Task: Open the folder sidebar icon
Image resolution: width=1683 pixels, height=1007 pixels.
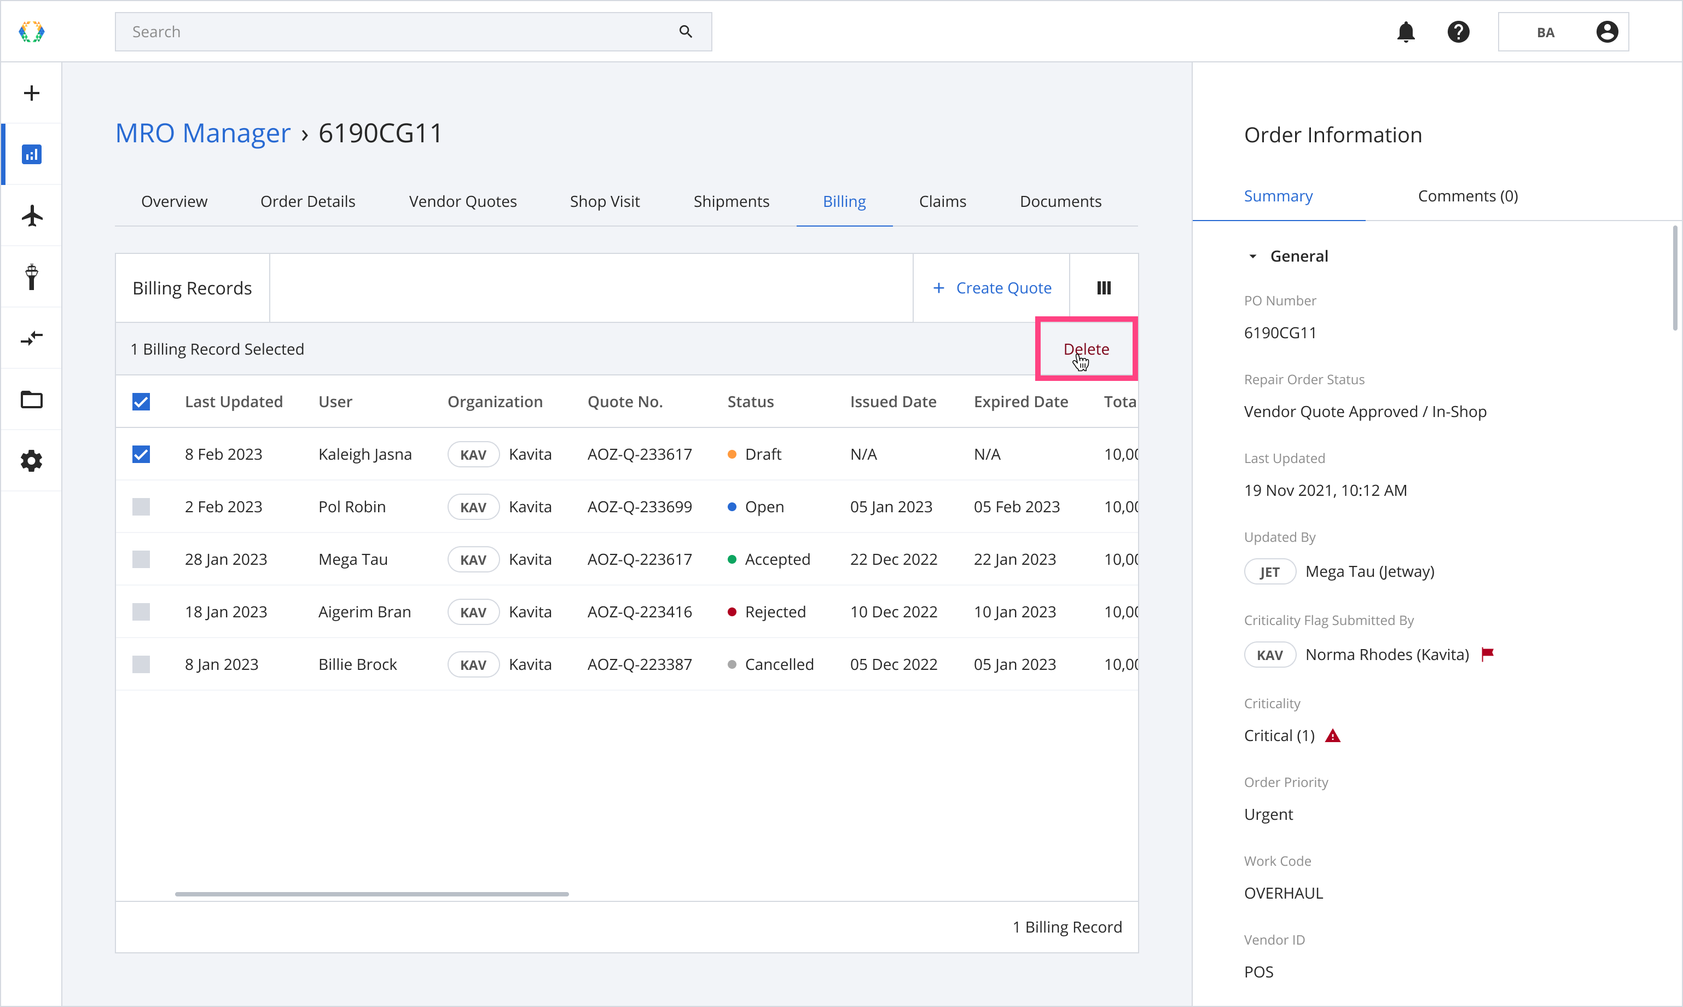Action: [x=31, y=400]
